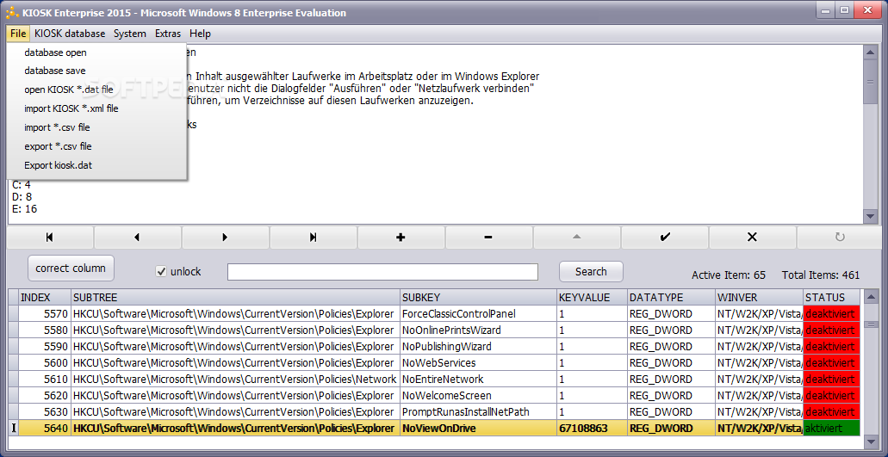Go to next record arrow button

226,238
